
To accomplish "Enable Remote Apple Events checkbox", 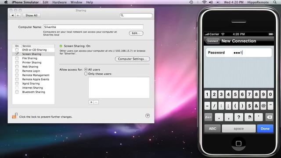I will pos(17,79).
